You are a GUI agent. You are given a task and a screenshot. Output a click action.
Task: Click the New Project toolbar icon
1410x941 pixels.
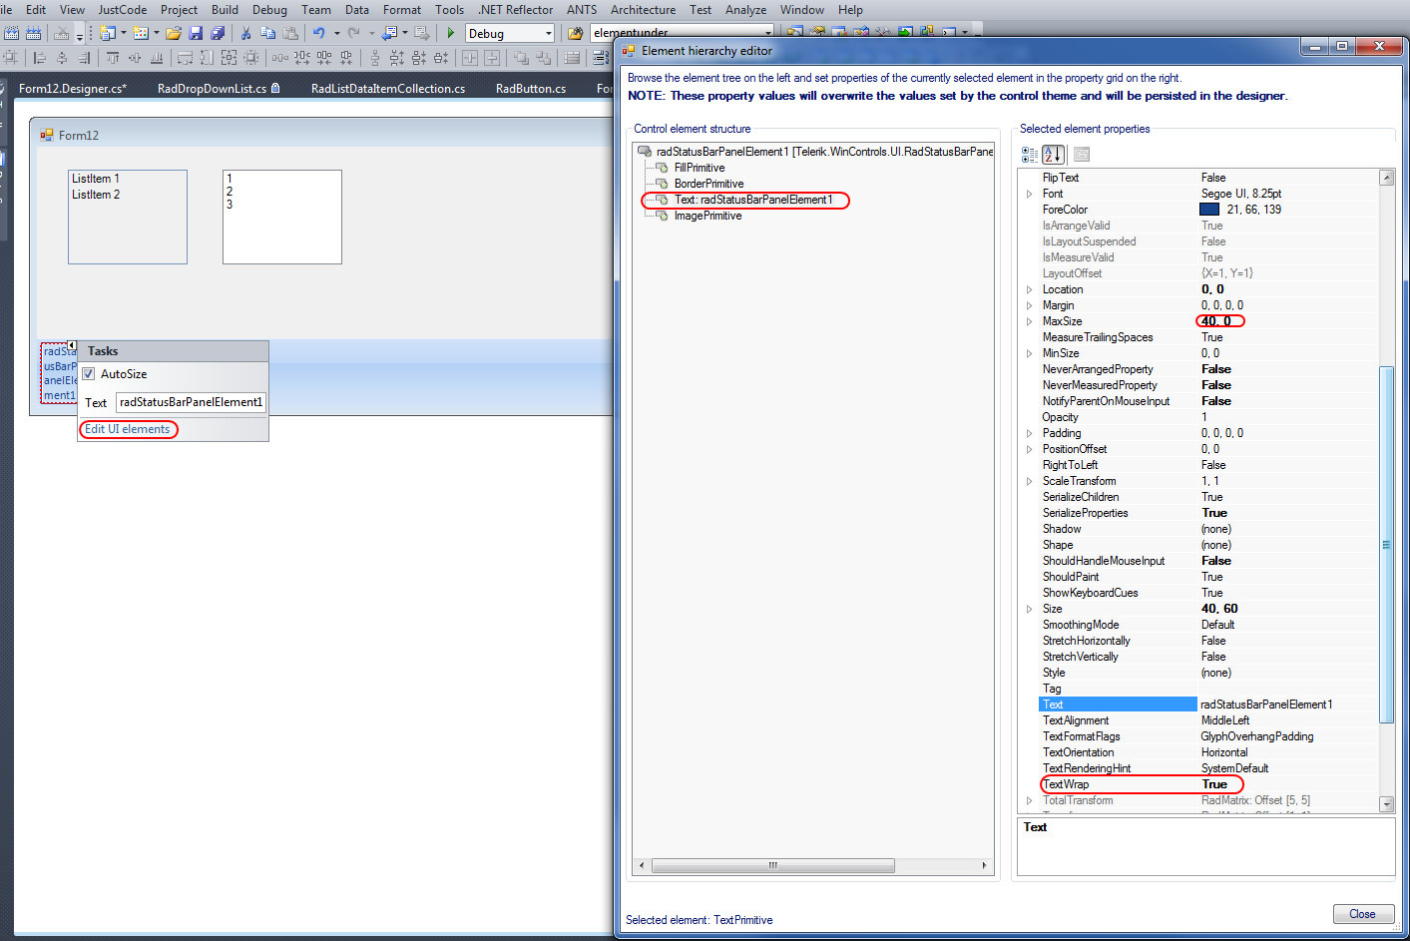108,33
